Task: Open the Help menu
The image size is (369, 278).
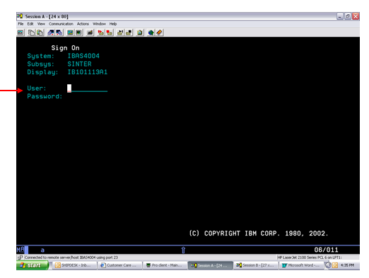Action: click(x=113, y=24)
